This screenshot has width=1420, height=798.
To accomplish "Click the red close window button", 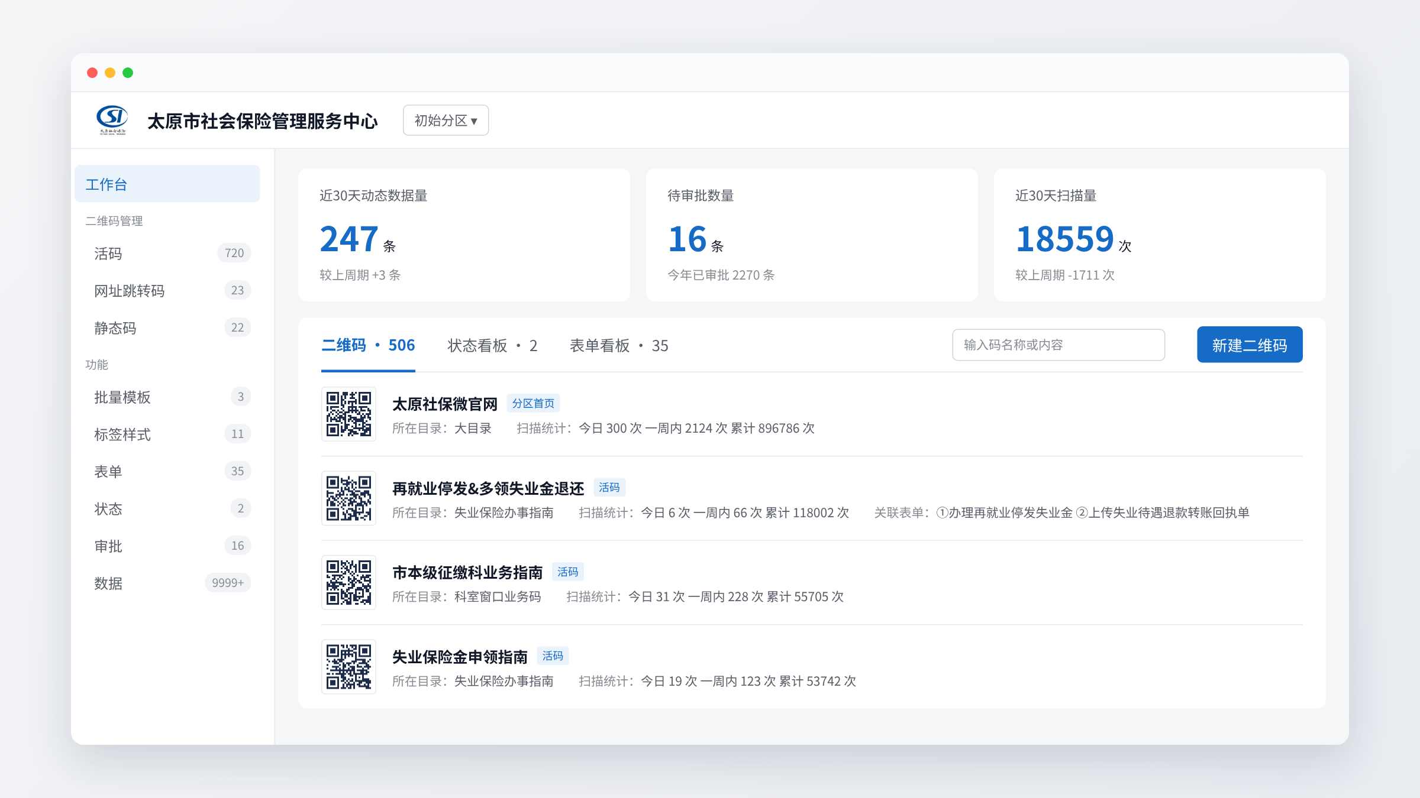I will pyautogui.click(x=92, y=73).
